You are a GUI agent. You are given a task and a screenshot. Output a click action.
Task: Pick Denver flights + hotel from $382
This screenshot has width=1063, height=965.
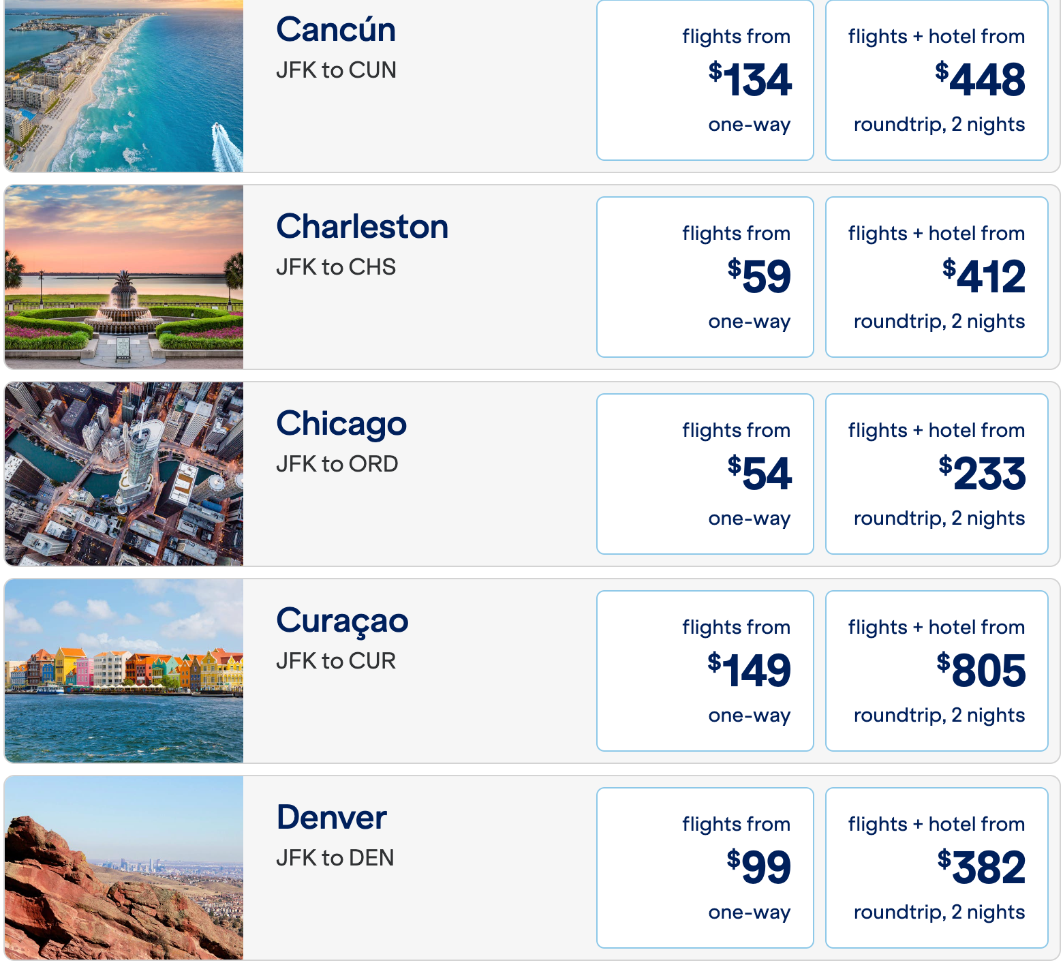(936, 868)
